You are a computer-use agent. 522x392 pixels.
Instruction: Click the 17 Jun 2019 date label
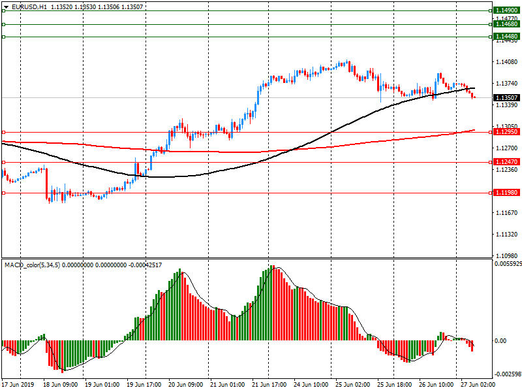click(18, 384)
